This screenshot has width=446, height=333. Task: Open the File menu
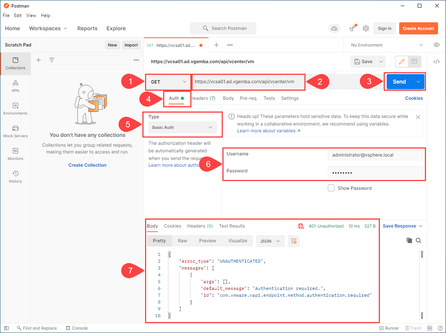[x=6, y=15]
